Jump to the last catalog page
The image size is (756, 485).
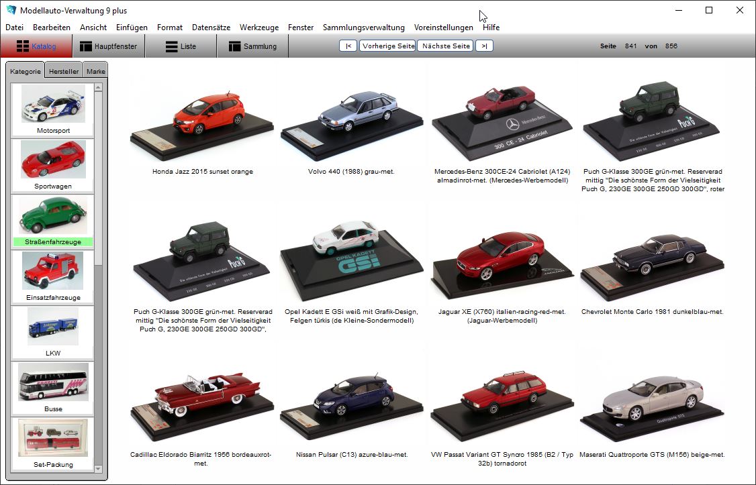pos(484,46)
